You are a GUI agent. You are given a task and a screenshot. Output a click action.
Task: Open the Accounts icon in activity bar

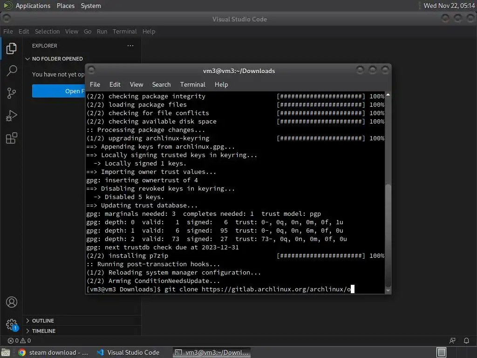coord(12,302)
